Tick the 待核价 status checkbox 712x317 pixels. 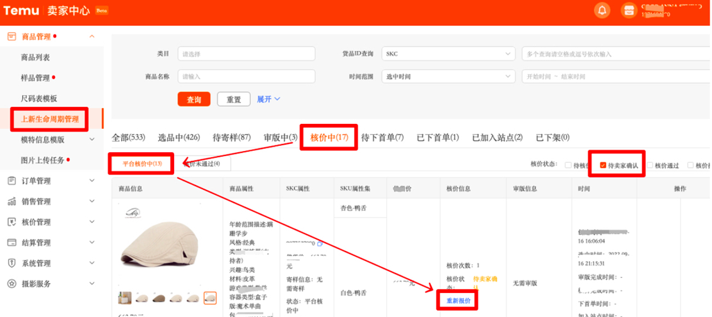(568, 165)
